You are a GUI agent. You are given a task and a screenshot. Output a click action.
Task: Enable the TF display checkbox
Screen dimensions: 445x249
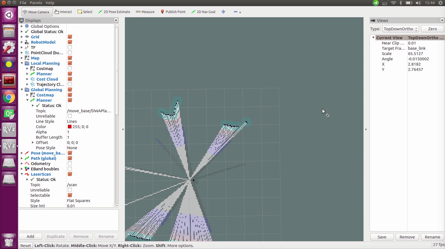coord(70,48)
